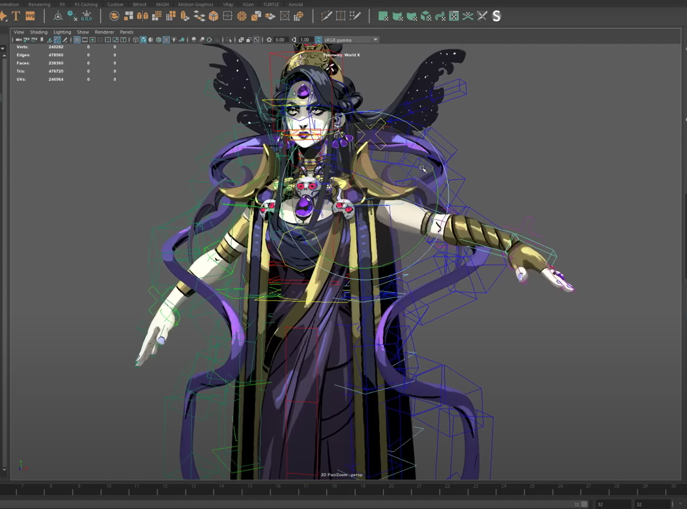
Task: Open the Shading menu in the viewport
Action: click(39, 32)
